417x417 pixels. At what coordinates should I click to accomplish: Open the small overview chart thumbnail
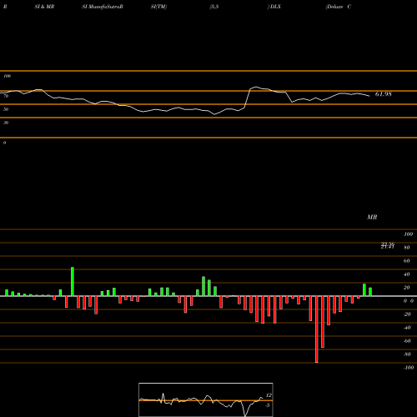[x=206, y=399]
